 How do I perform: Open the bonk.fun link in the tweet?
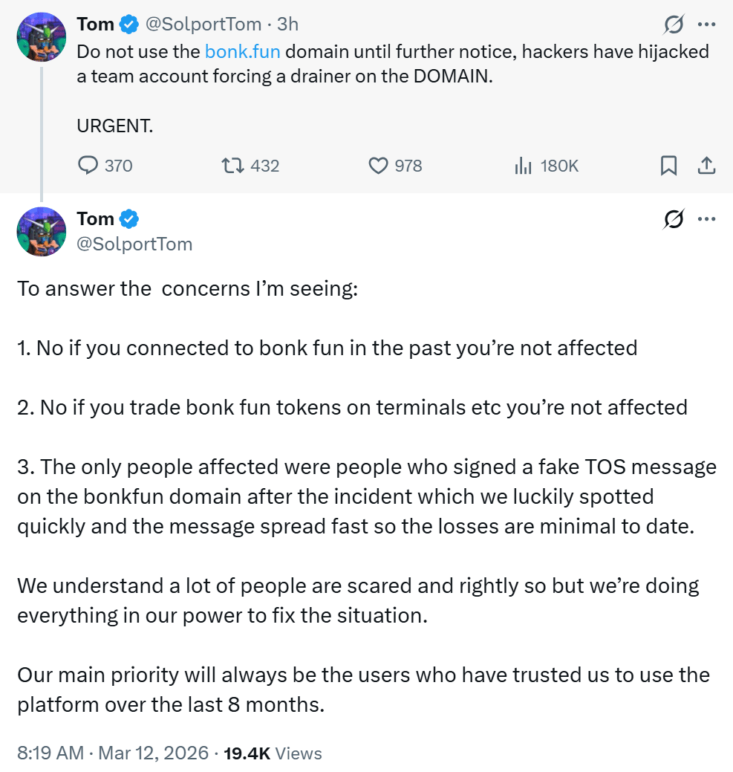242,52
